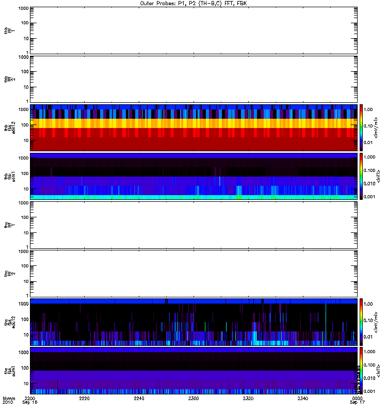Screen dimensions: 387x413
Task: Click the '2200' time axis label
Action: coord(30,398)
